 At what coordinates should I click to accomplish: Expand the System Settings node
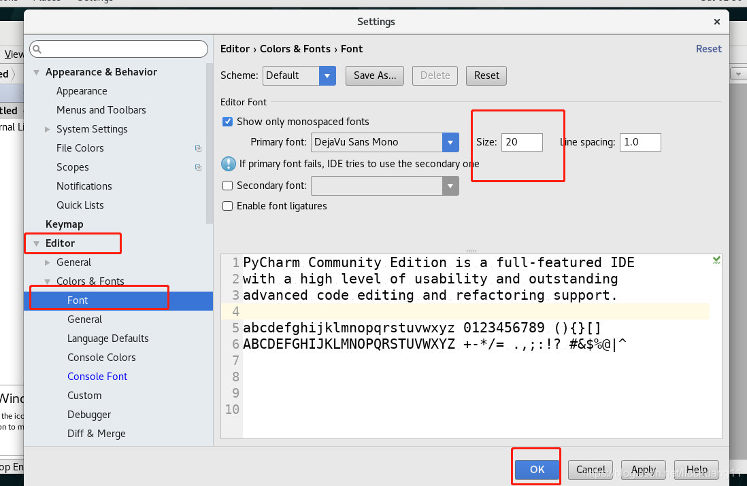pyautogui.click(x=47, y=129)
